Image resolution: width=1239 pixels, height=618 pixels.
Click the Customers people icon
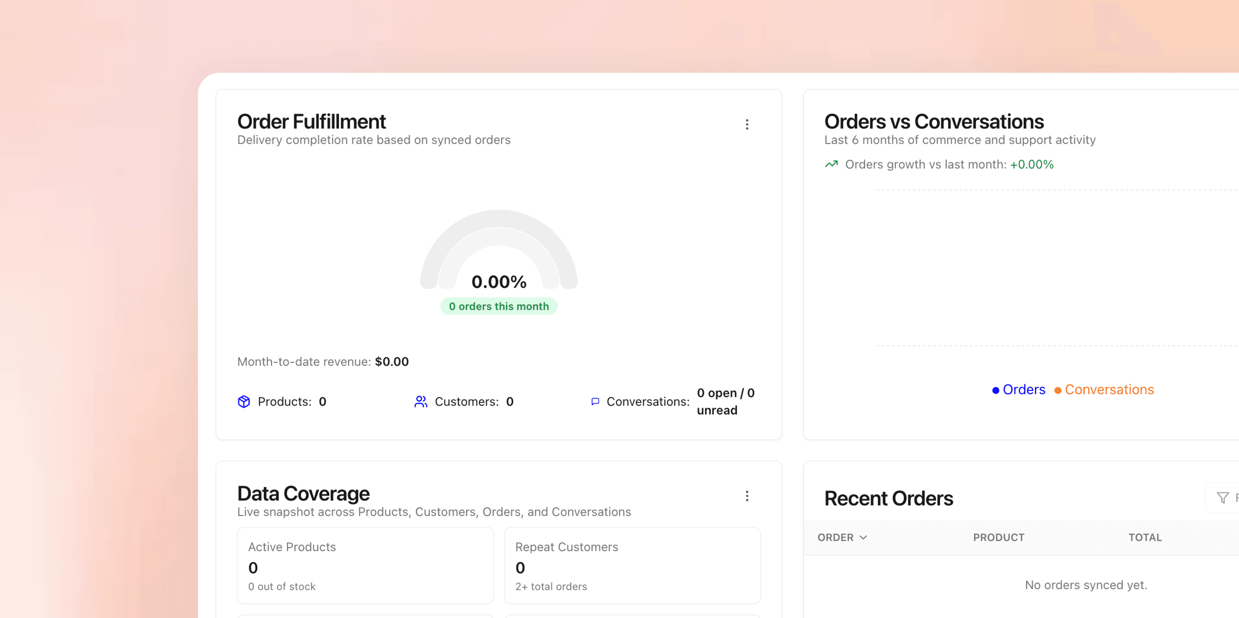pyautogui.click(x=421, y=401)
